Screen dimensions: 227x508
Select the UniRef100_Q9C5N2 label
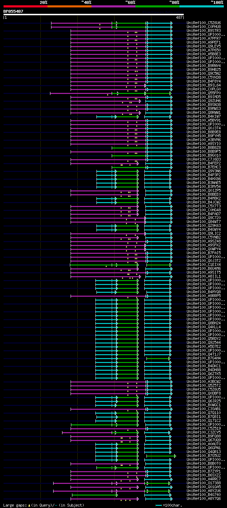click(204, 74)
